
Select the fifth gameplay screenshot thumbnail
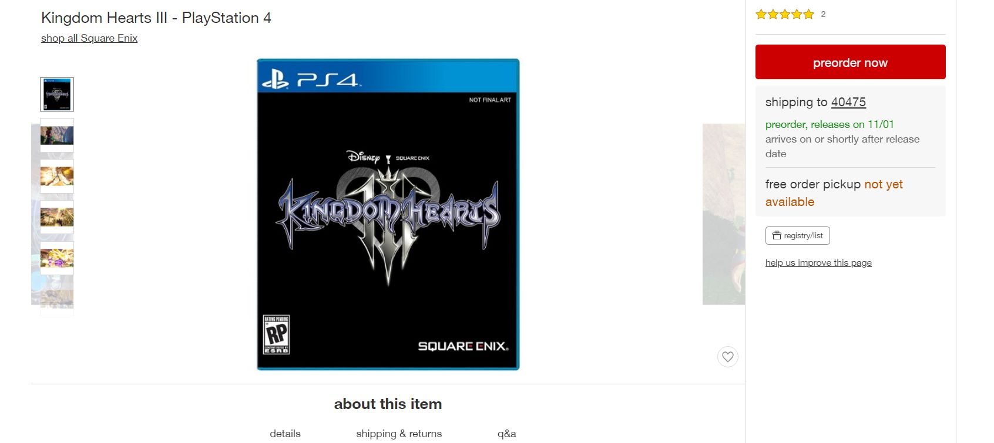[57, 258]
